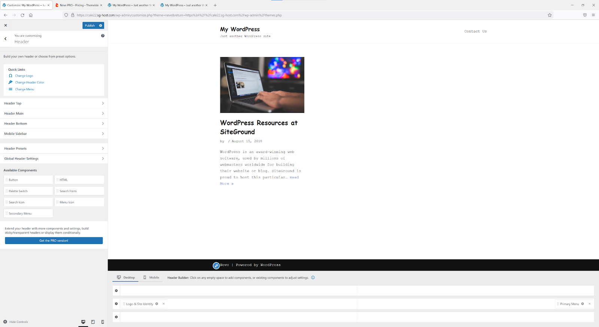Open the help question mark icon
The image size is (599, 327).
(103, 36)
